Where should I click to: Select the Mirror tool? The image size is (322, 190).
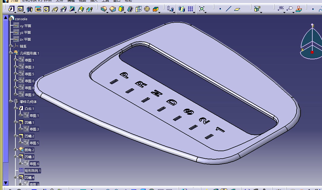[x=182, y=9]
